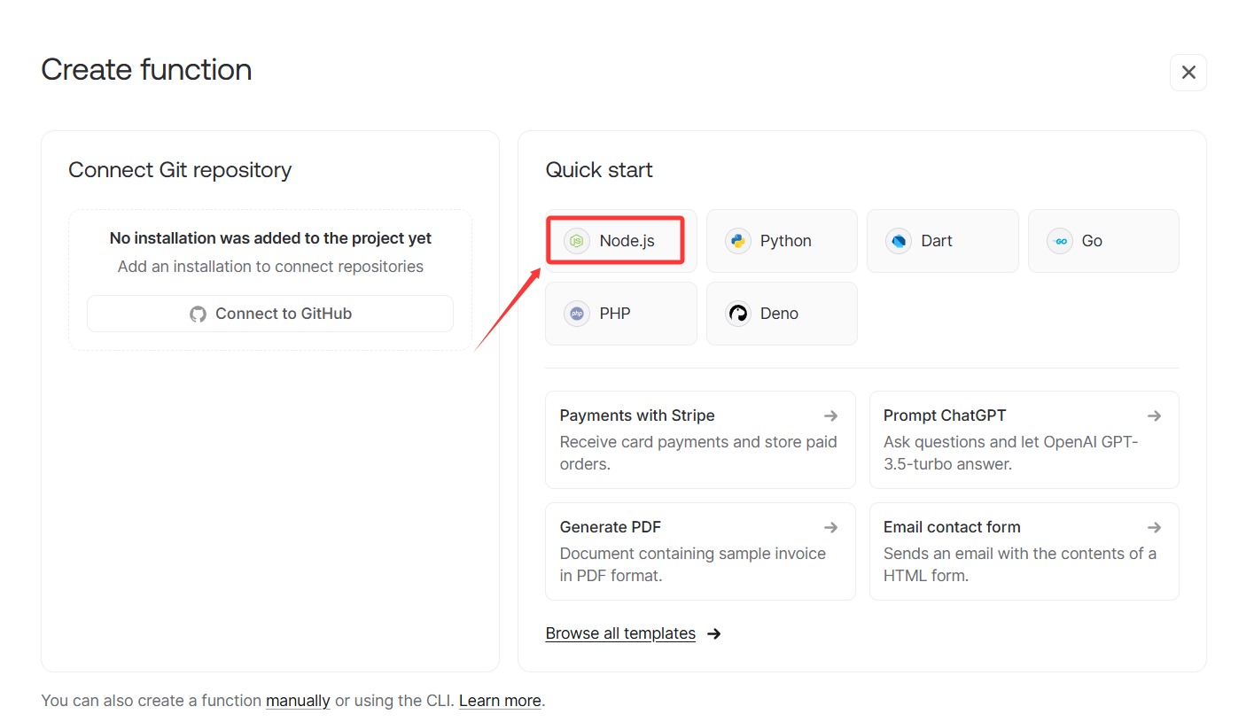Image resolution: width=1254 pixels, height=722 pixels.
Task: Select the Deno runtime icon
Action: [738, 314]
